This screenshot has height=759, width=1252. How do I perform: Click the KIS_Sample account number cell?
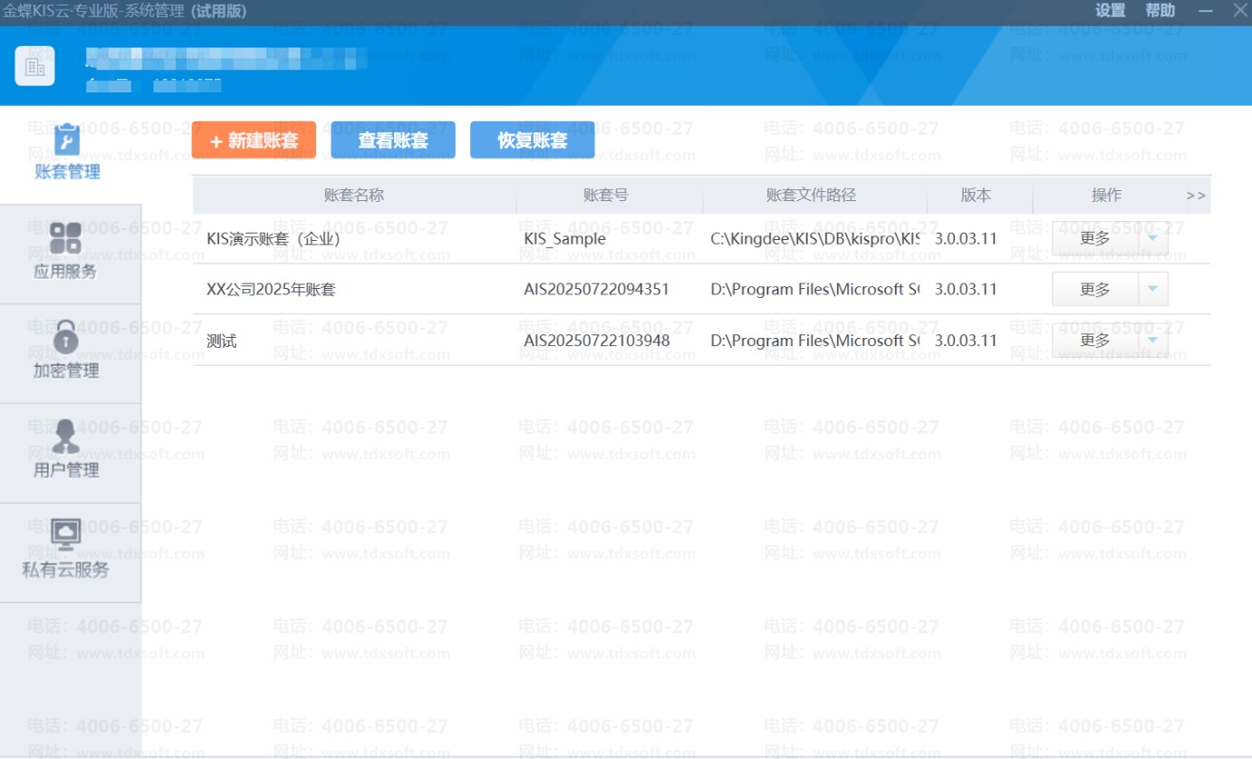tap(564, 239)
